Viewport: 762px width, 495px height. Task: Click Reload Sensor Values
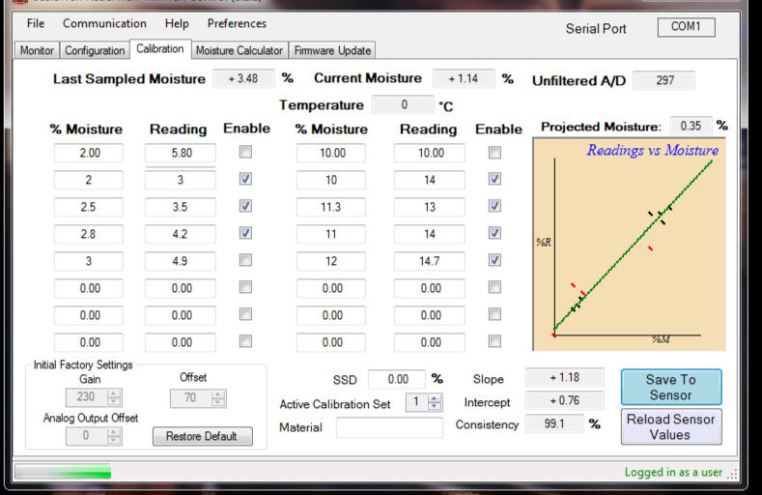pos(671,427)
